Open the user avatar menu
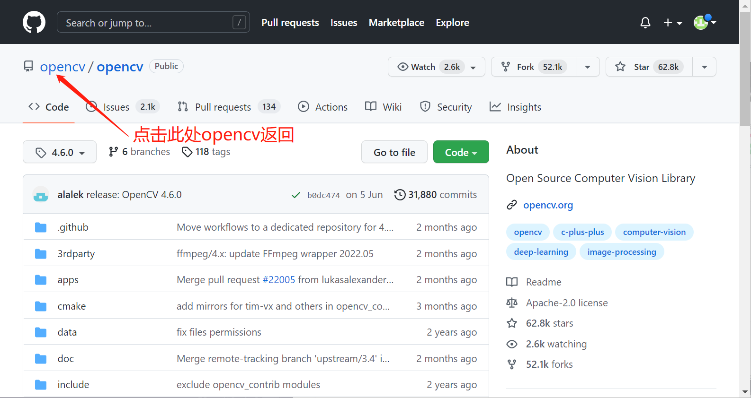 (x=705, y=22)
